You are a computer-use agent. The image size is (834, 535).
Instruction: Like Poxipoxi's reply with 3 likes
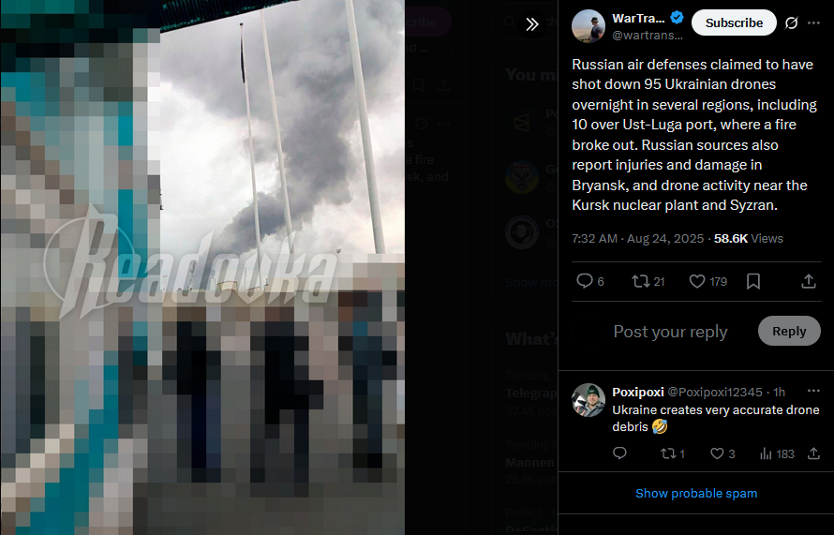tap(722, 453)
